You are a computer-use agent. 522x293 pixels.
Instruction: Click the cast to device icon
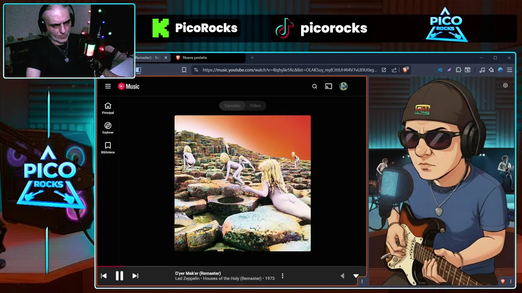pos(328,86)
